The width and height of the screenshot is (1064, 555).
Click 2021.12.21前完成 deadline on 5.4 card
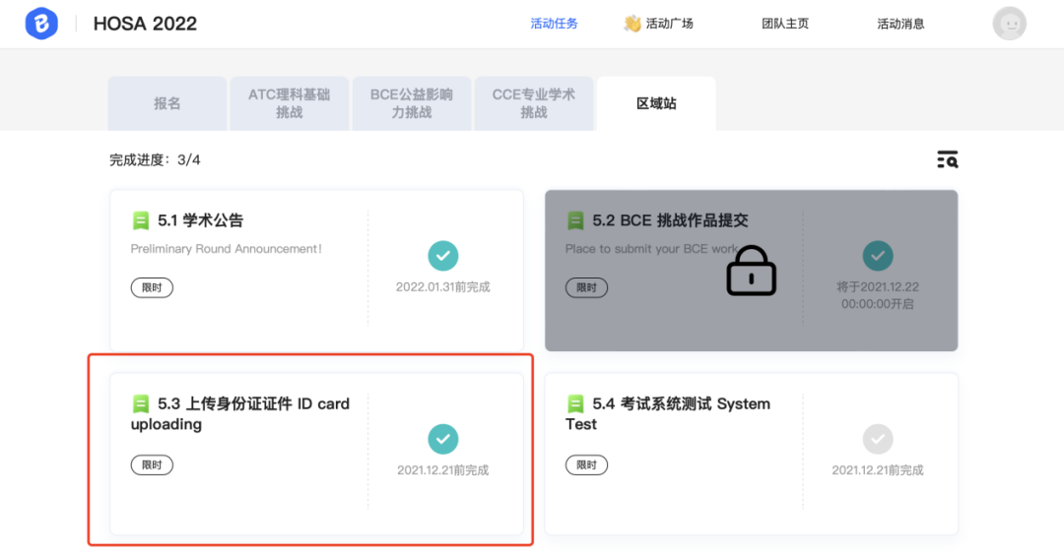(x=878, y=470)
